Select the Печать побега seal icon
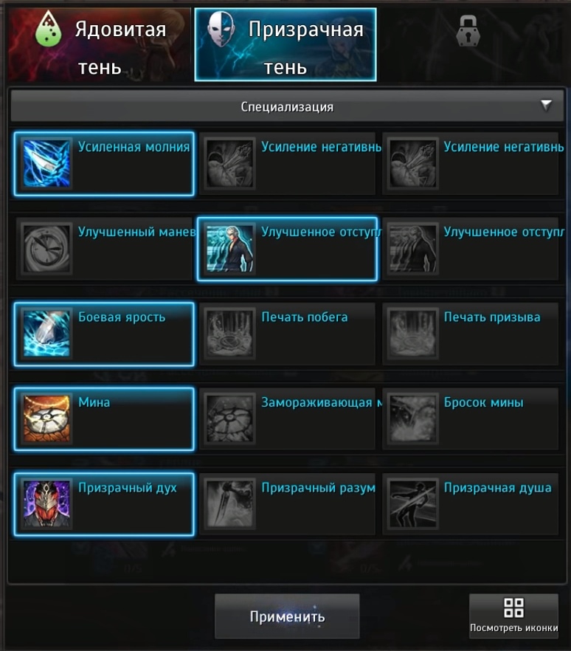Viewport: 571px width, 651px height. 229,334
